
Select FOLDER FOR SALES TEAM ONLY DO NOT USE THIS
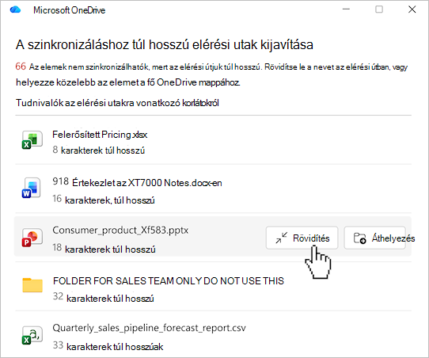(169, 281)
